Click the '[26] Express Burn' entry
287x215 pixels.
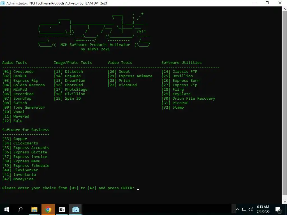point(180,81)
